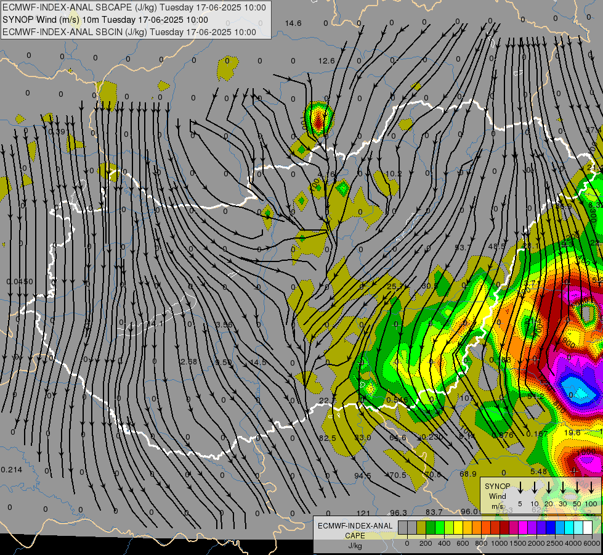Click the 0.230 value on map
Screen dimensions: 603x555
click(x=432, y=437)
